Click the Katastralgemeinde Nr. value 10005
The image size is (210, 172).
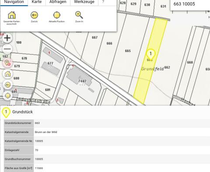click(x=39, y=141)
